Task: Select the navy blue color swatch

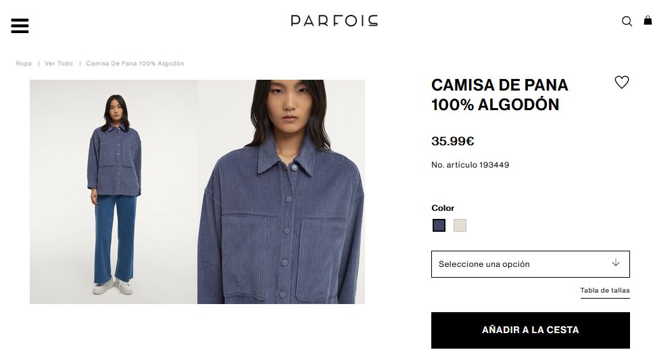Action: [439, 225]
